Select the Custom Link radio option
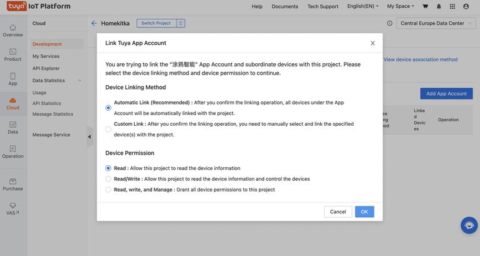 [x=108, y=130]
